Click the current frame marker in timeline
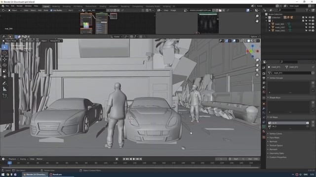This screenshot has width=316, height=177. [9, 163]
